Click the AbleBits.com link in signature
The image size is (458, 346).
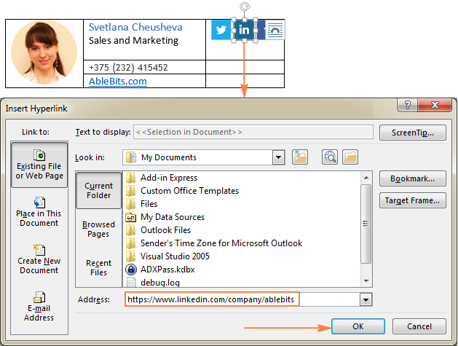(117, 82)
